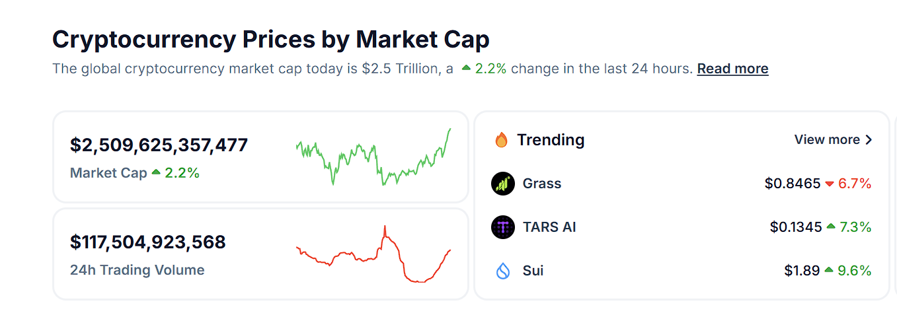Select the Grass trending coin name
Image resolution: width=897 pixels, height=321 pixels.
[542, 184]
